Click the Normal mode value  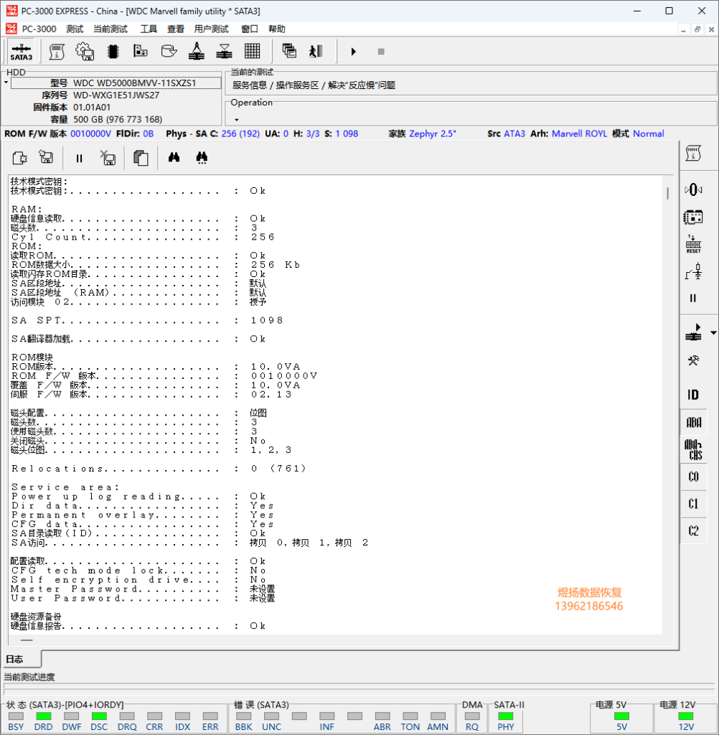click(x=648, y=134)
